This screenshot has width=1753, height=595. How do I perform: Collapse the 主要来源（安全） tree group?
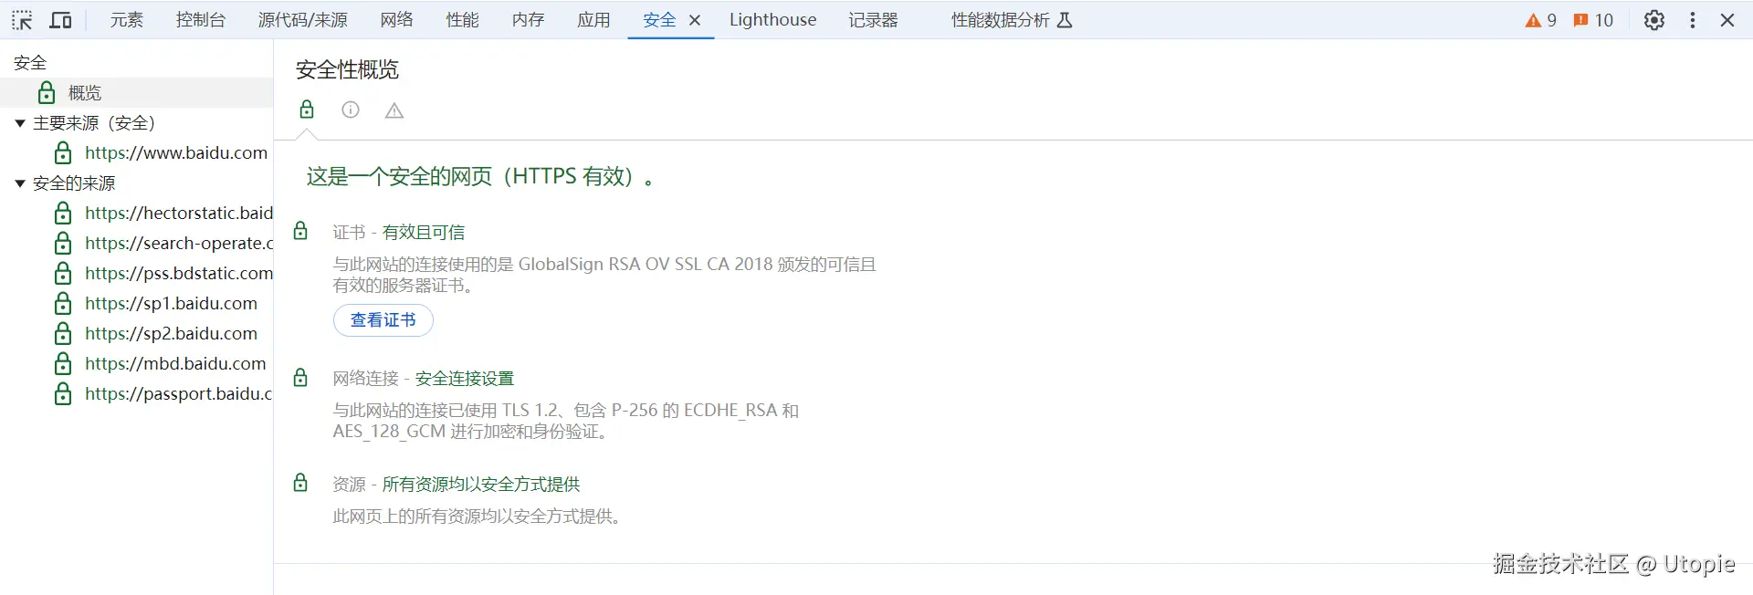pyautogui.click(x=20, y=123)
